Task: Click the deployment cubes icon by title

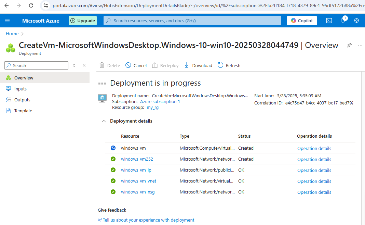Action: click(x=11, y=48)
